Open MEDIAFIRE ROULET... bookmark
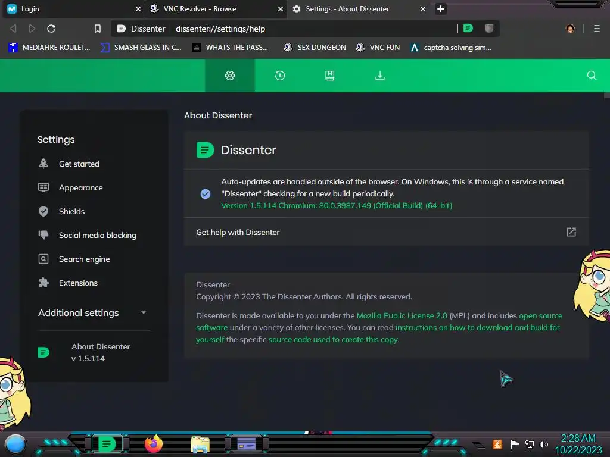Image resolution: width=610 pixels, height=457 pixels. pos(49,48)
